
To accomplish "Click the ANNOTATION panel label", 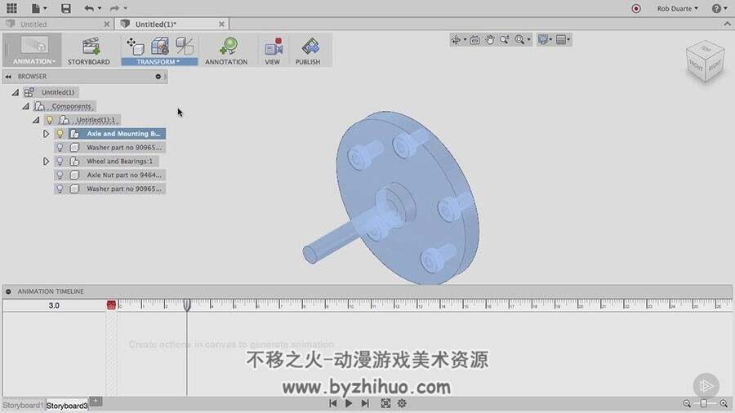I will (226, 62).
